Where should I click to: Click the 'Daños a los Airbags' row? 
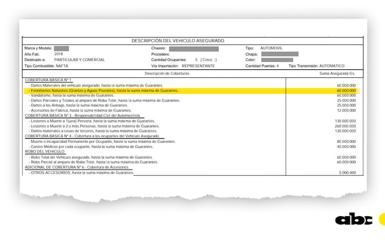click(78, 105)
